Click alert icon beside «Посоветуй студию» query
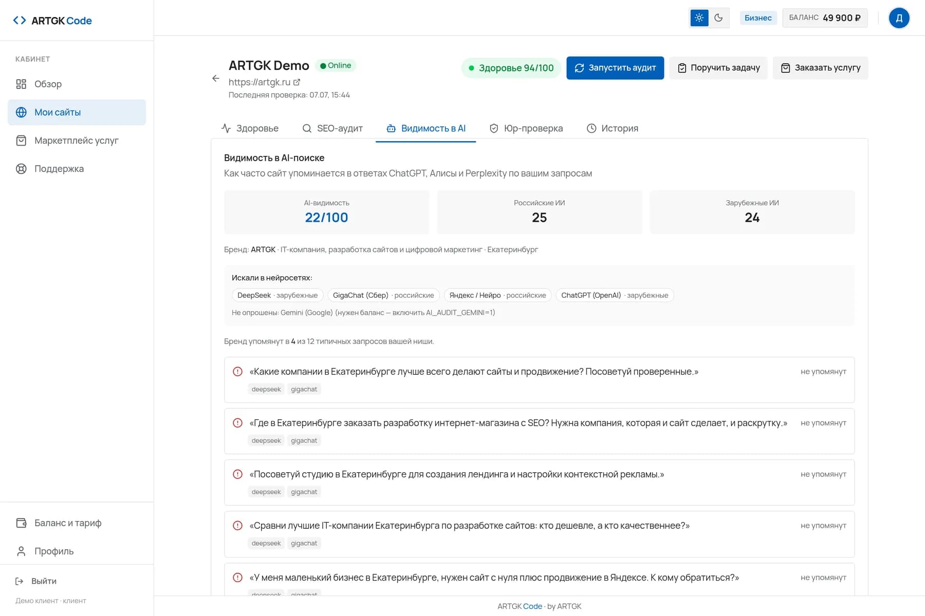The width and height of the screenshot is (925, 616). 237,474
